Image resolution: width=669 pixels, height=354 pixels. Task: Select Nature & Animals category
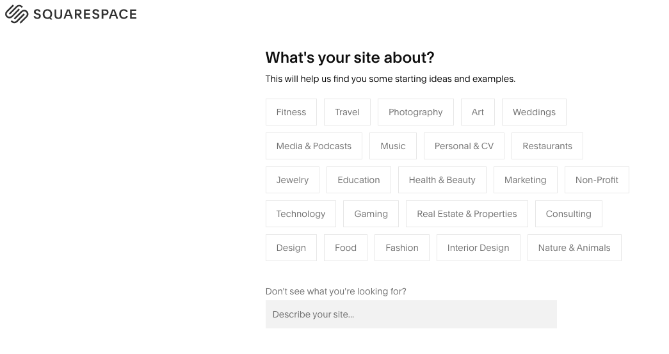(x=574, y=248)
